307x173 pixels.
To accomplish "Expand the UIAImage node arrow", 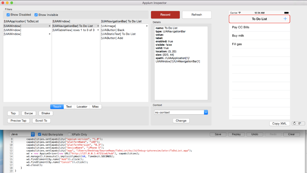I will pyautogui.click(x=147, y=26).
